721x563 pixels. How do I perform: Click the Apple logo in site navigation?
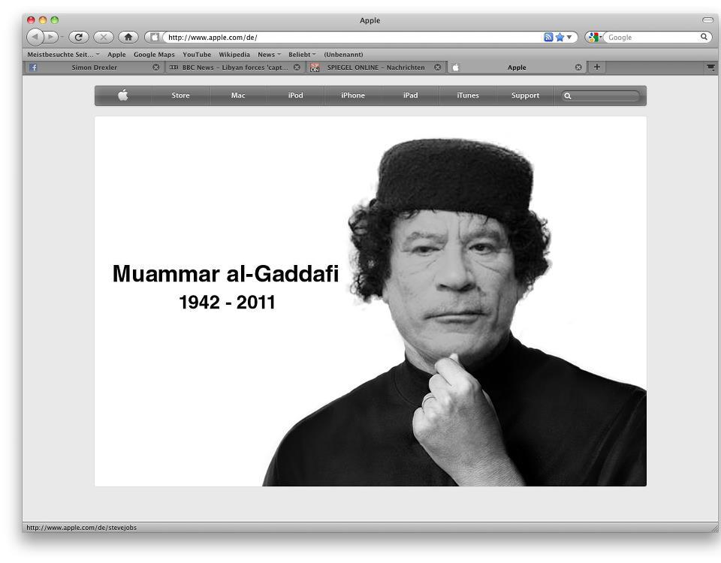pos(122,95)
